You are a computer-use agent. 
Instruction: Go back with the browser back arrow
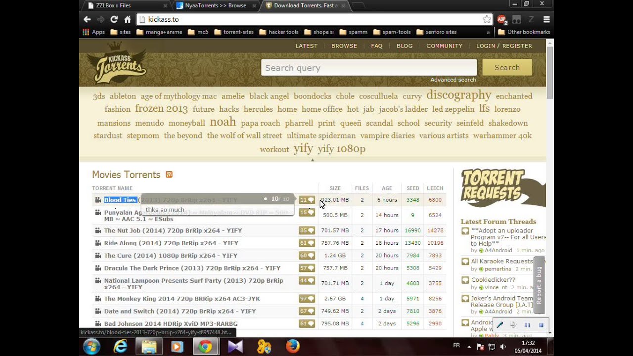pos(87,19)
